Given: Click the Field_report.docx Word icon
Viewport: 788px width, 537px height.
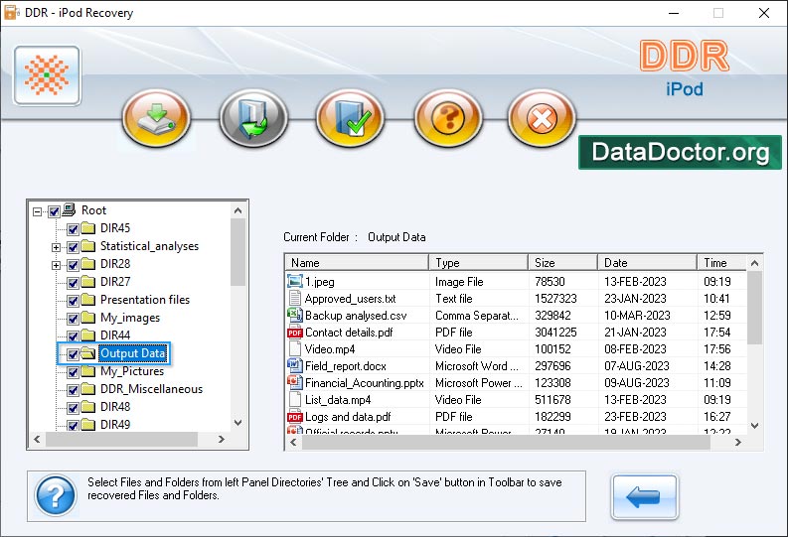Looking at the screenshot, I should tap(294, 365).
